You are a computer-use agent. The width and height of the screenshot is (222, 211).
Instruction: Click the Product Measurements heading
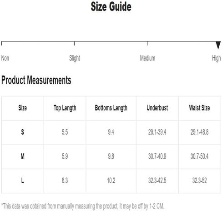pyautogui.click(x=36, y=80)
